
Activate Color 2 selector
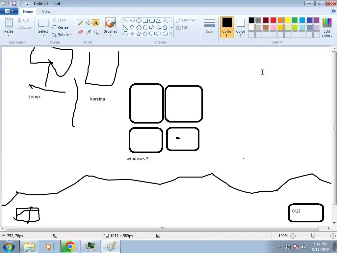[x=241, y=27]
